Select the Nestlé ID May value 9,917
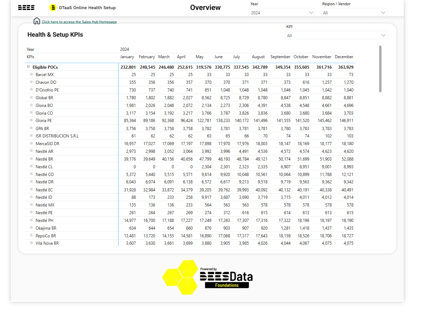The width and height of the screenshot is (430, 312). pyautogui.click(x=206, y=197)
